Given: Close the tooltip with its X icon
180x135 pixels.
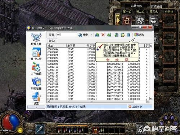Looking at the screenshot, I should (x=126, y=60).
